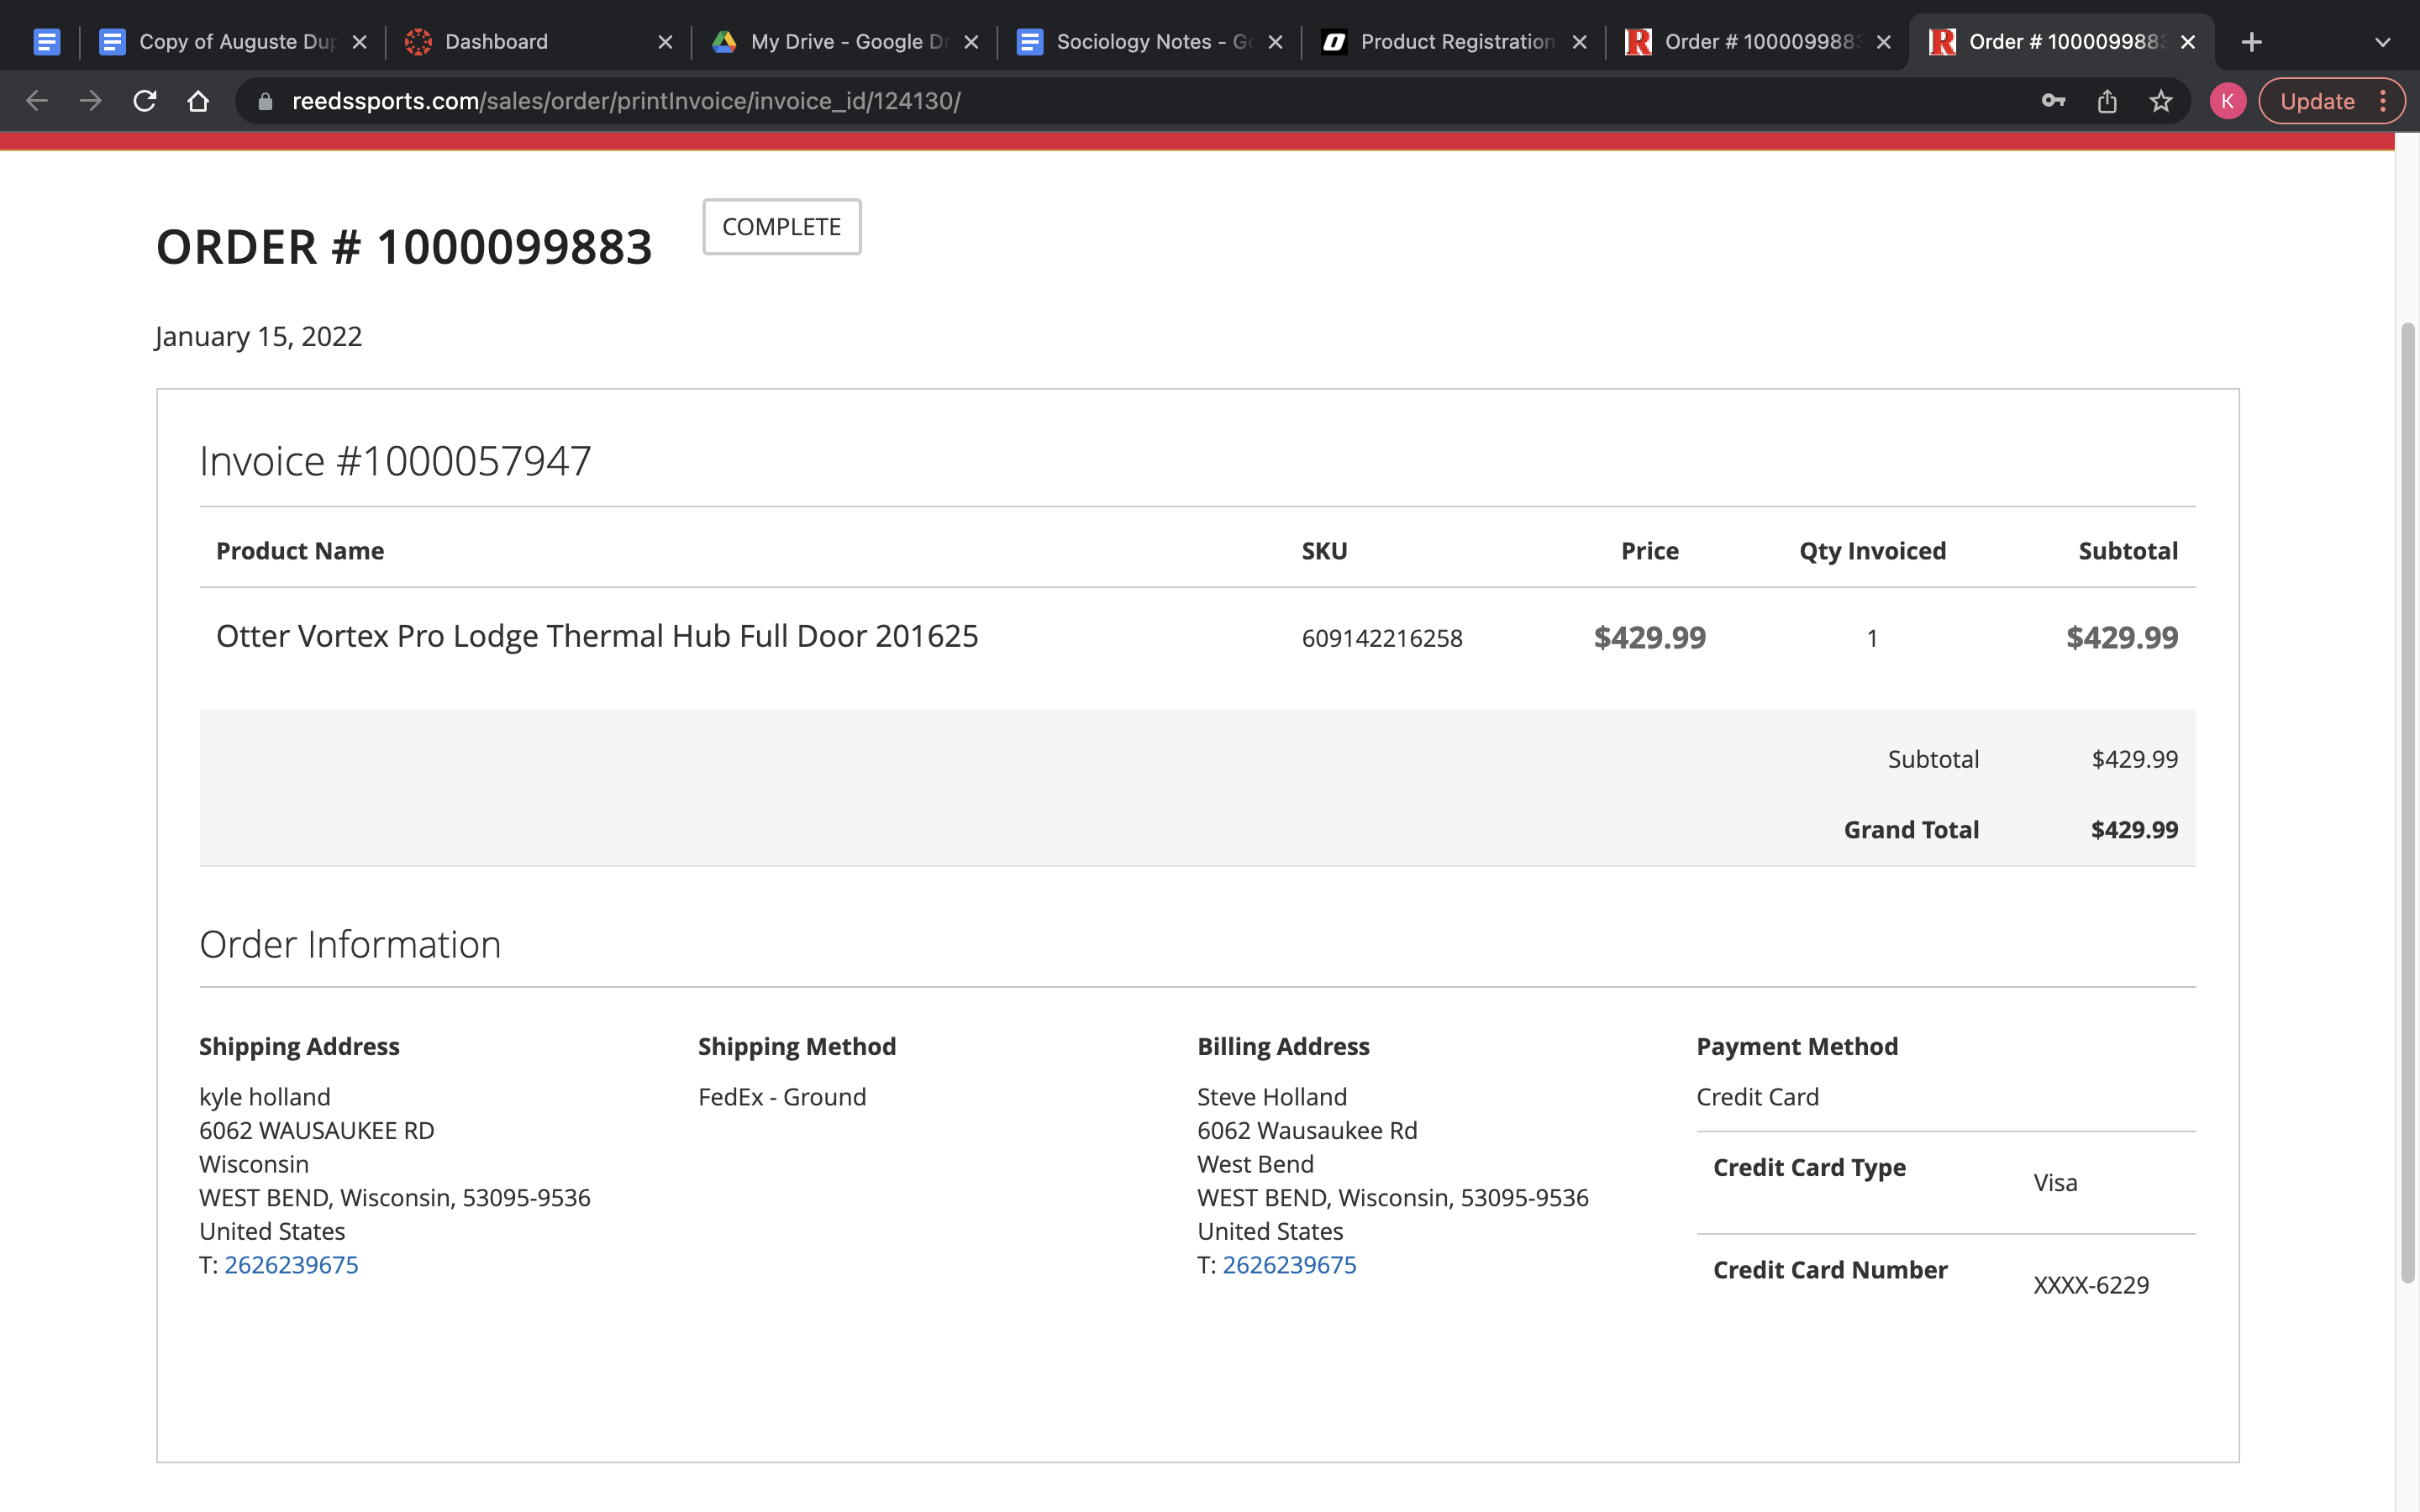Click the January 15, 2022 date
The width and height of the screenshot is (2420, 1512).
point(259,337)
